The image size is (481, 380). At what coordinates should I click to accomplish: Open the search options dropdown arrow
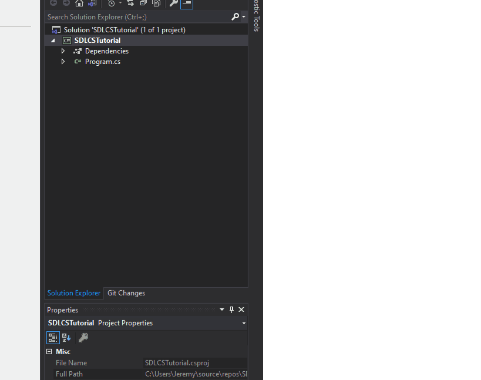[244, 17]
